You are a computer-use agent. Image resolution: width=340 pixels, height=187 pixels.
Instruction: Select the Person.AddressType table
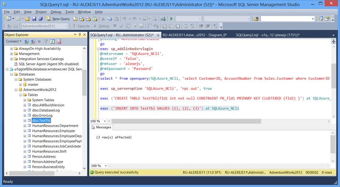(x=47, y=161)
